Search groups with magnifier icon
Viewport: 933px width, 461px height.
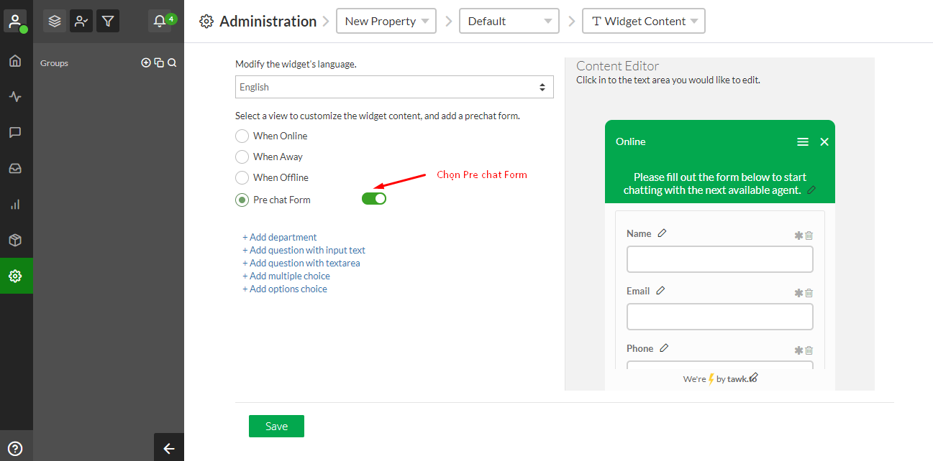coord(172,63)
